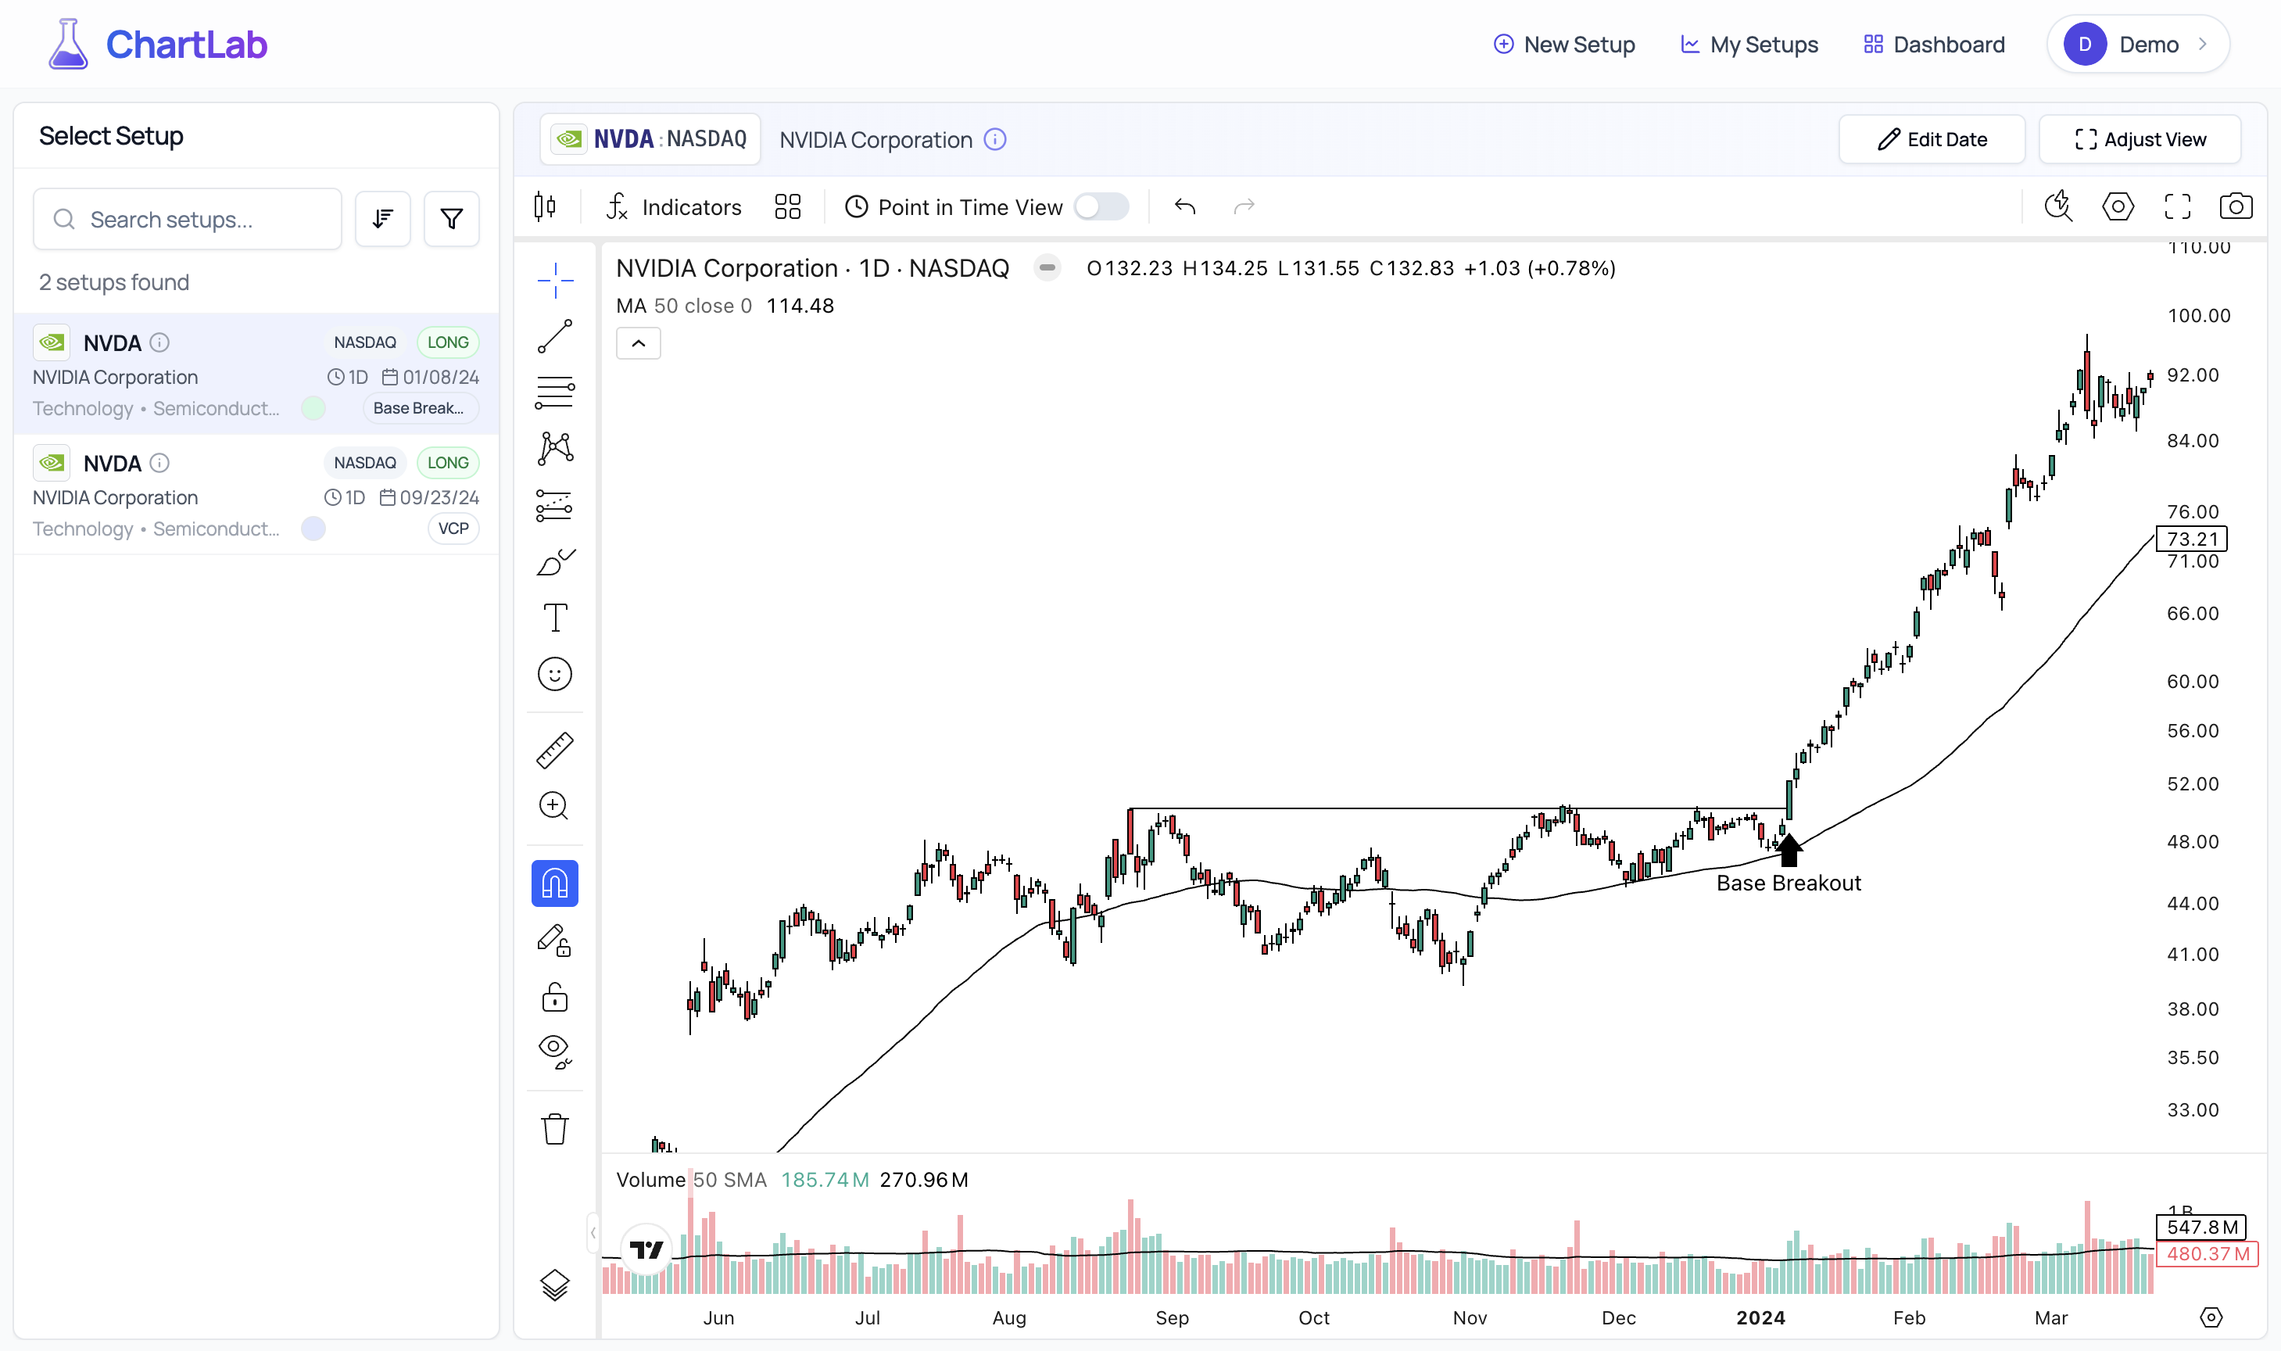Click the ChartLab logo
Screen dimensions: 2281x1351
click(x=157, y=45)
